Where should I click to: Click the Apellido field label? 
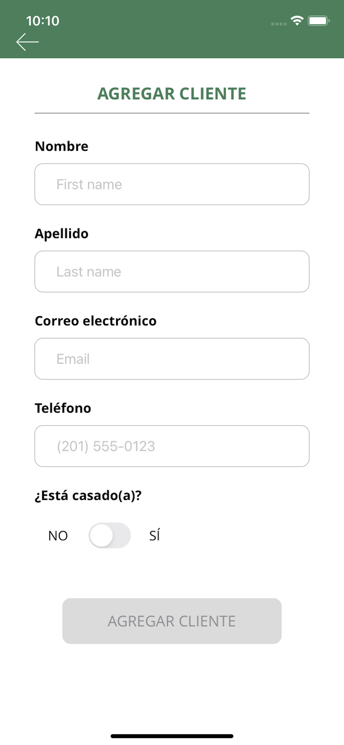coord(62,233)
